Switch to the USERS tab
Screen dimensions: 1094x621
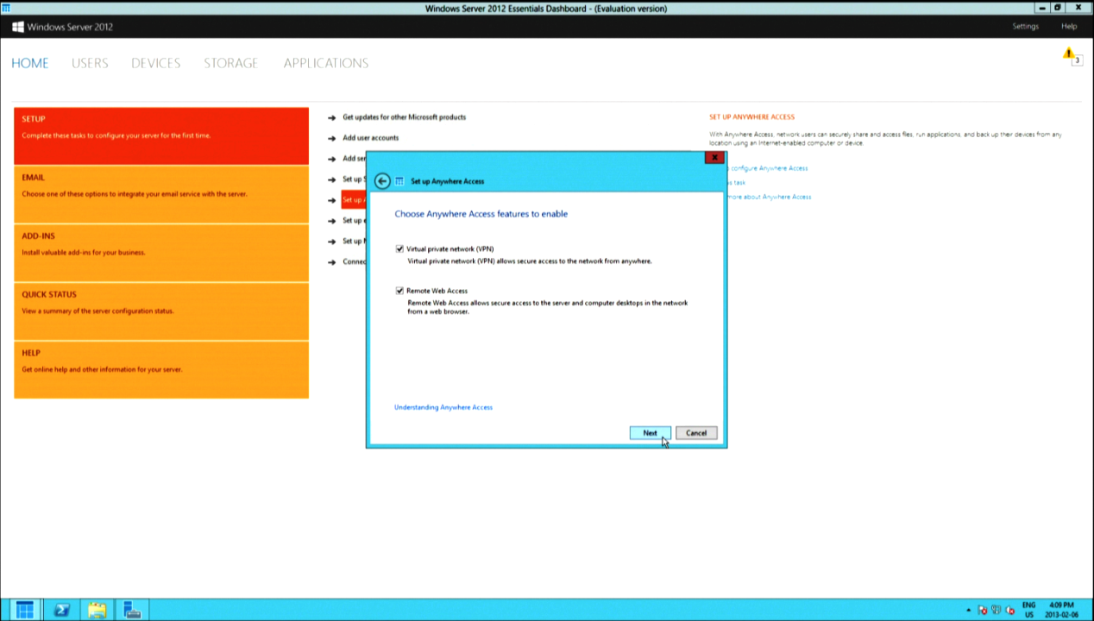point(90,63)
